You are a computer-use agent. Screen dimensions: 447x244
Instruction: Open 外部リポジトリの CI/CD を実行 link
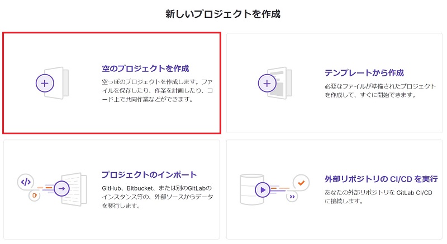coord(381,179)
